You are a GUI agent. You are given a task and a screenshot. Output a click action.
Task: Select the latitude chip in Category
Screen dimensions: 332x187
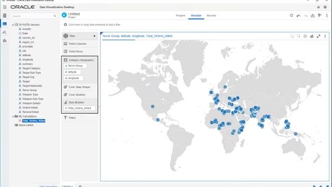72,72
